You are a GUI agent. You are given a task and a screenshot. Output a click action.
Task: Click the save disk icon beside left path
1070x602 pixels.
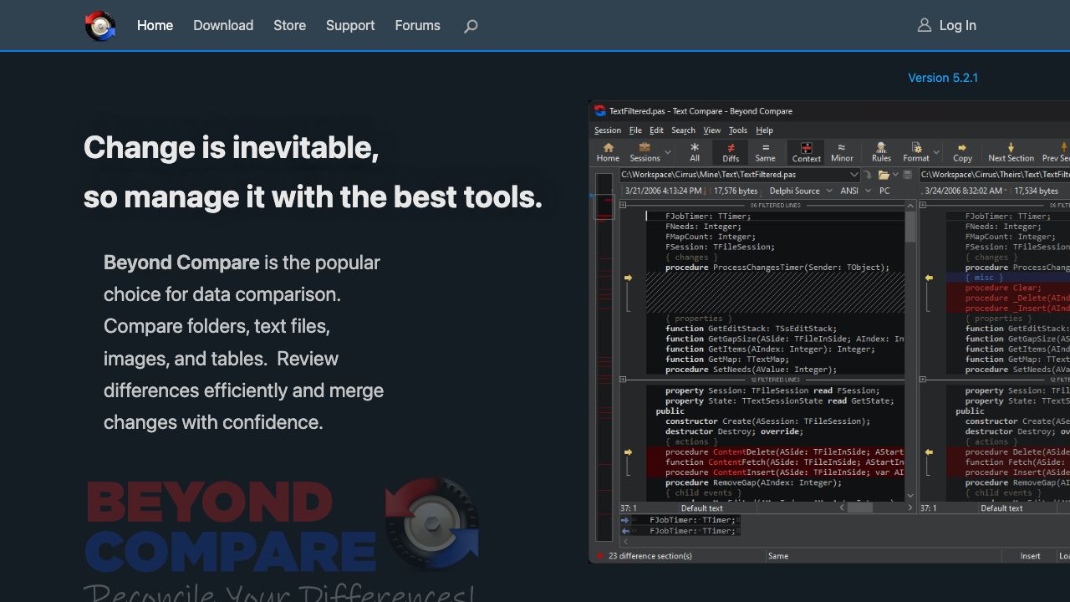click(907, 175)
